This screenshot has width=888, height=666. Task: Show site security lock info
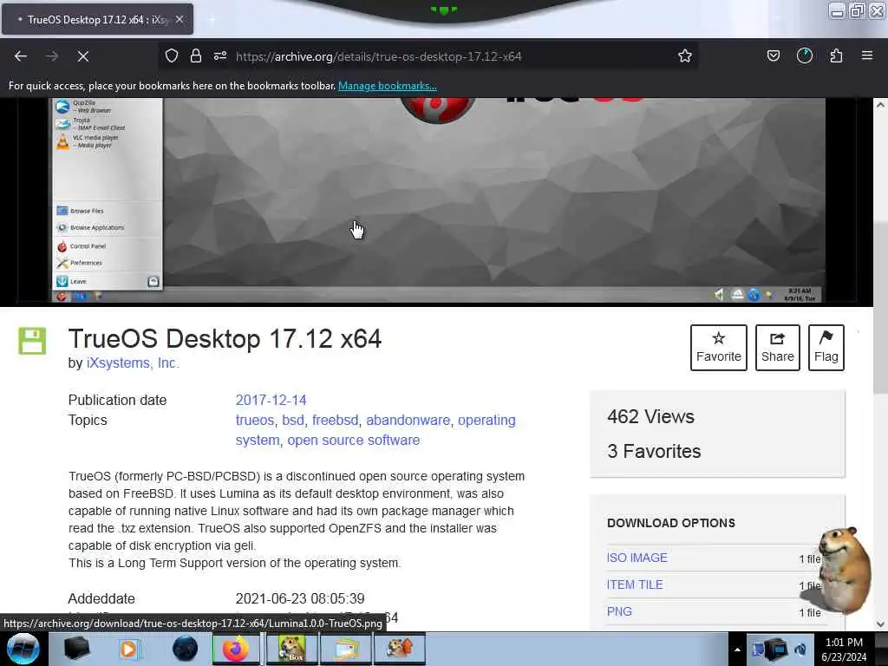[x=195, y=55]
